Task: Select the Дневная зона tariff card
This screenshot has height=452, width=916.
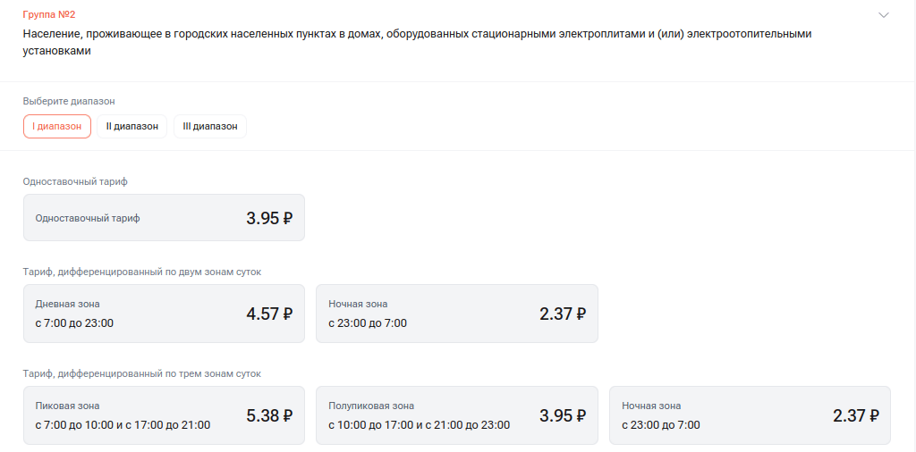Action: click(164, 314)
